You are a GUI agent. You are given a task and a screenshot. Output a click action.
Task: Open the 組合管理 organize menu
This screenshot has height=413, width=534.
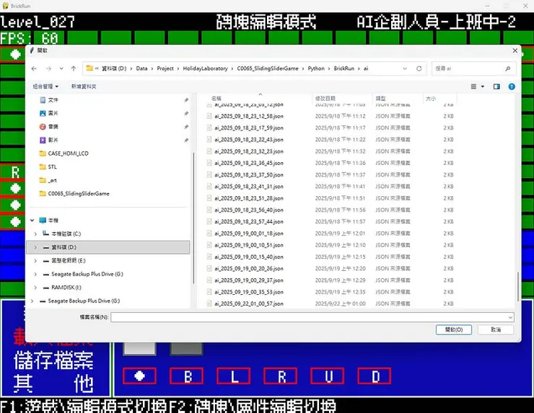pyautogui.click(x=45, y=86)
